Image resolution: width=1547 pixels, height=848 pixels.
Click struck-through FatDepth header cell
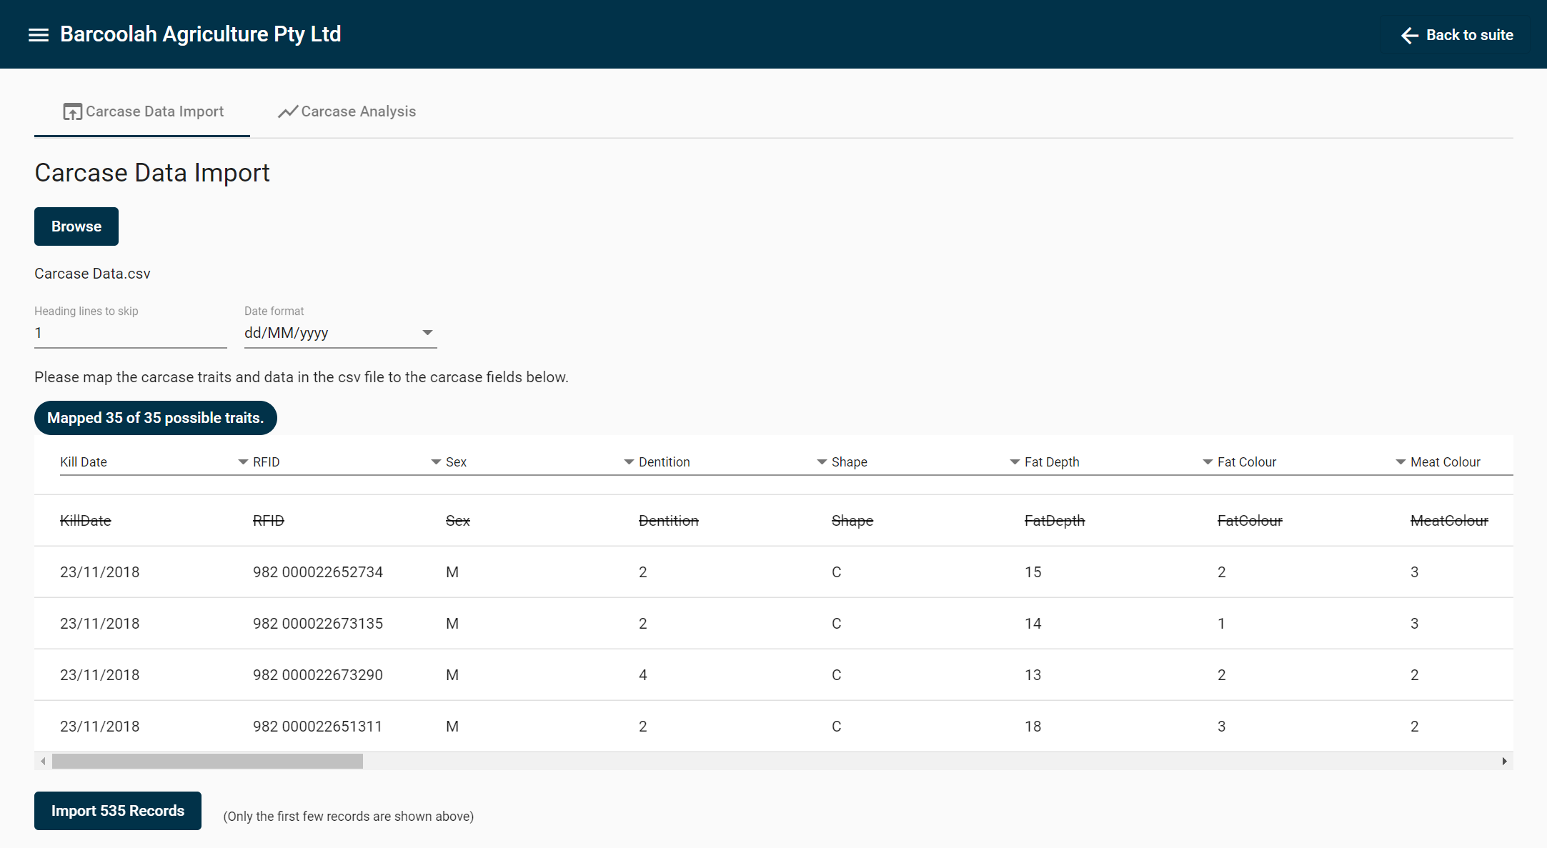point(1055,521)
